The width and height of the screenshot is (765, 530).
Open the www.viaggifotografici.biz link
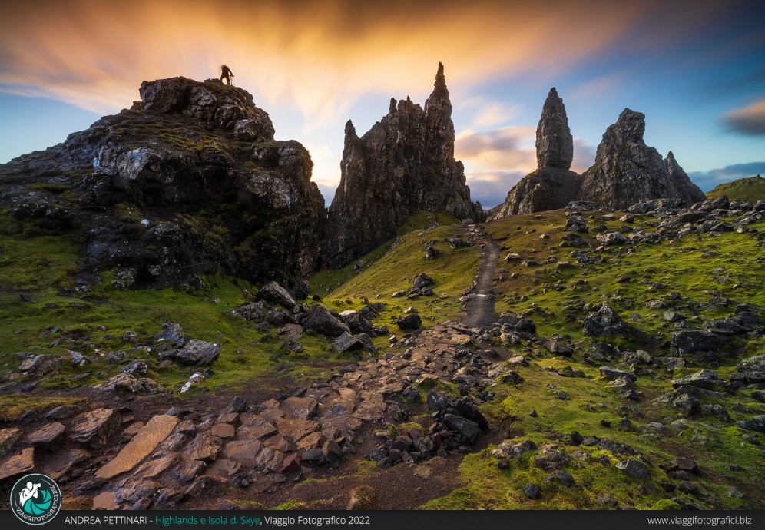(x=699, y=520)
